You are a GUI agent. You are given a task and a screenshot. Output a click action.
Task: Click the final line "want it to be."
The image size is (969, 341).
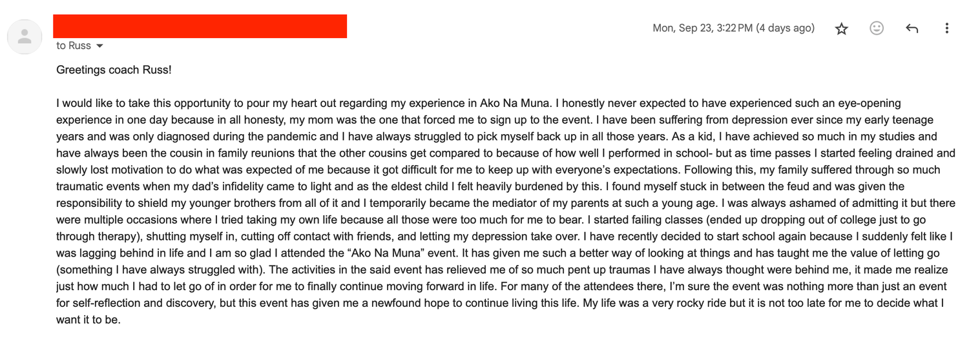89,320
